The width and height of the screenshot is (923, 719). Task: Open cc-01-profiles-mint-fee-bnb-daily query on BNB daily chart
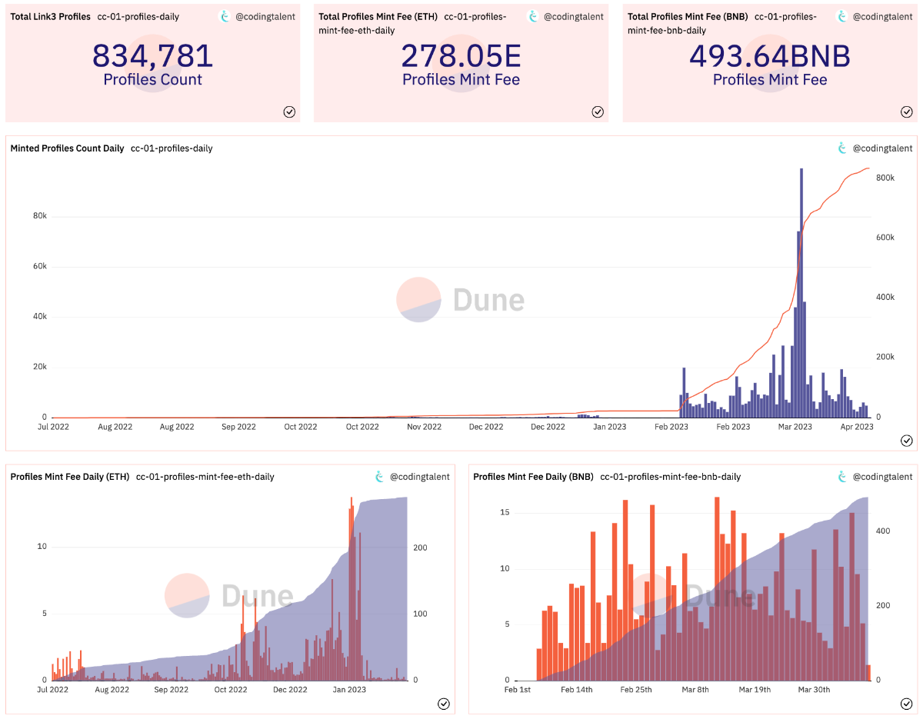670,477
